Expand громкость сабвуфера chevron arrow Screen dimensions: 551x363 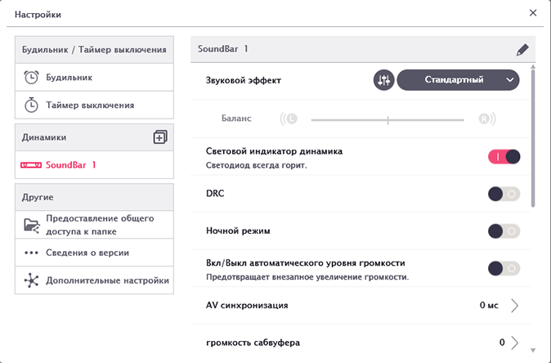point(515,343)
